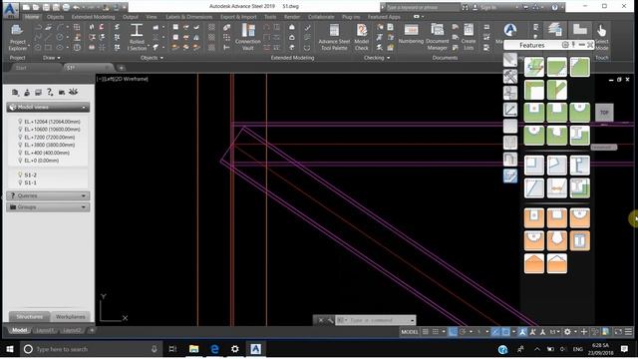
Task: Launch Microsoft Edge from taskbar
Action: [214, 349]
